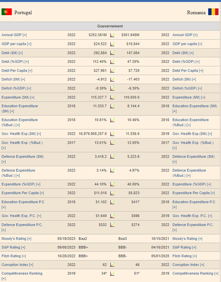Open chart icon in Defence Expenditure (%Bud.) row
221x282 pixels.
pyautogui.click(x=112, y=171)
